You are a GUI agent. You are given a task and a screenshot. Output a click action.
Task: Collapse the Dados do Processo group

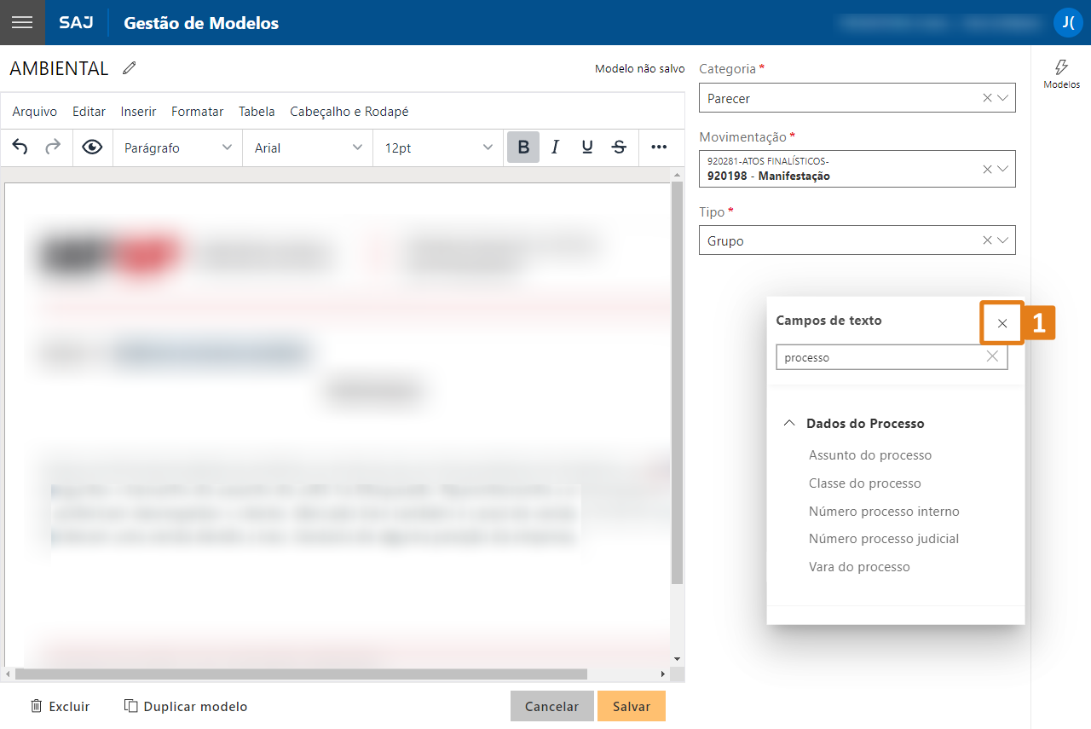pyautogui.click(x=789, y=424)
